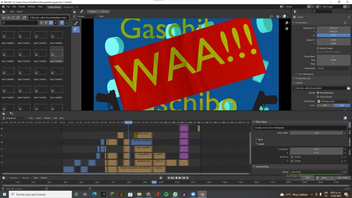Browse output path folder icon
Viewport: 352px width, 198px height.
click(x=349, y=88)
